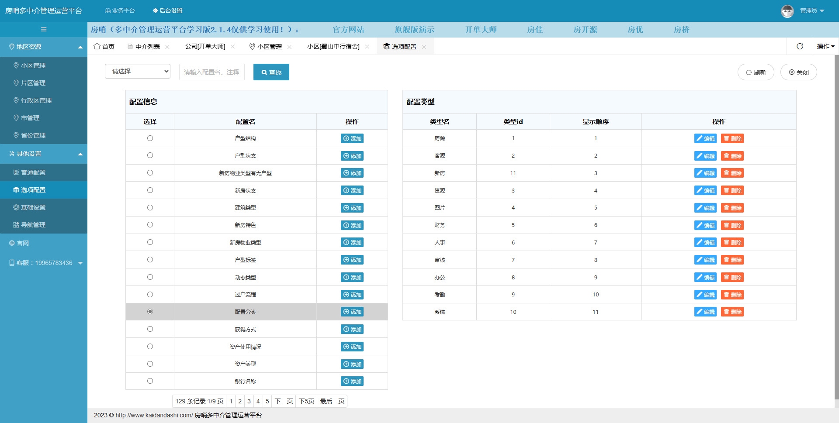Viewport: 839px width, 423px height.
Task: Open the 业务平台 menu in top bar
Action: click(119, 10)
